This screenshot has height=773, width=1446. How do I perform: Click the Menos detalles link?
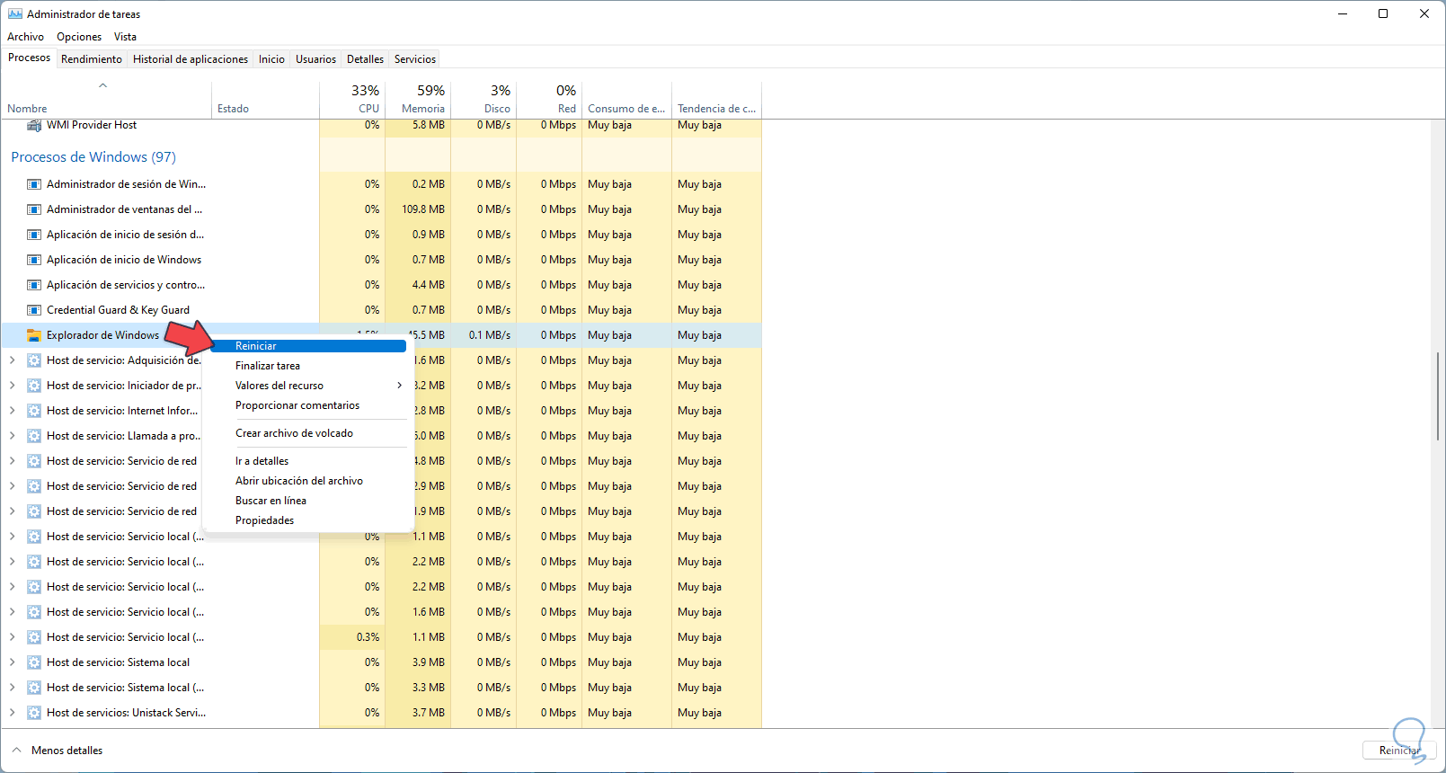tap(67, 751)
